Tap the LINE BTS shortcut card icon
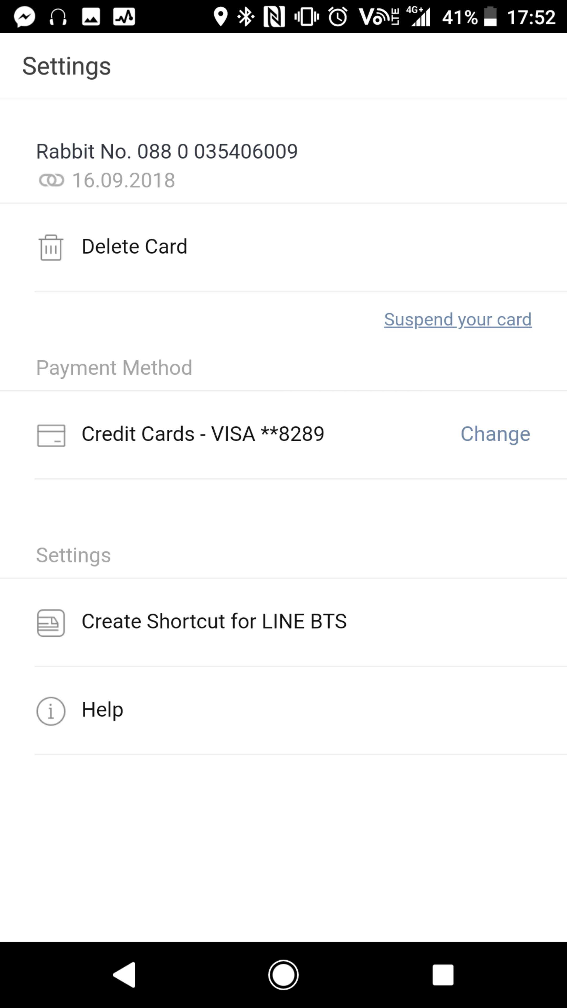Viewport: 567px width, 1008px height. [x=51, y=623]
